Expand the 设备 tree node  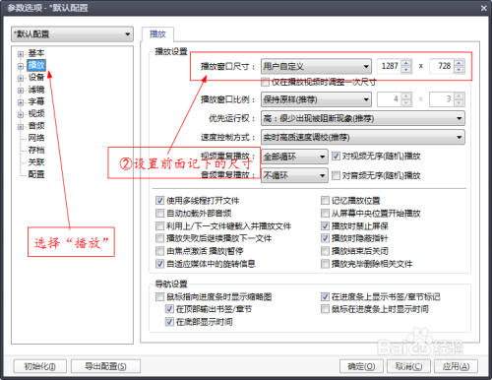click(x=21, y=78)
